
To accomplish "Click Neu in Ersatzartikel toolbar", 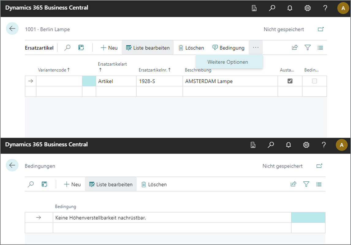I will coord(109,48).
